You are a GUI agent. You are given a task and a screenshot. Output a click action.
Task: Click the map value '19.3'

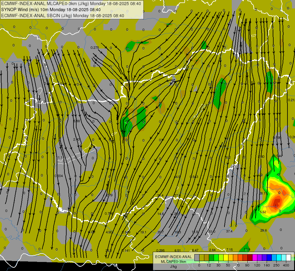[177, 232]
